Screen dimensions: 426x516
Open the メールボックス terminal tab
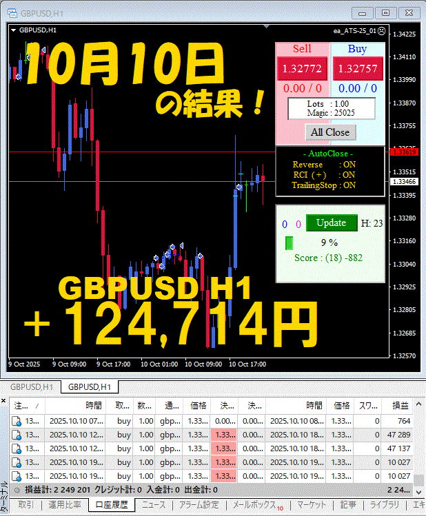click(x=258, y=505)
